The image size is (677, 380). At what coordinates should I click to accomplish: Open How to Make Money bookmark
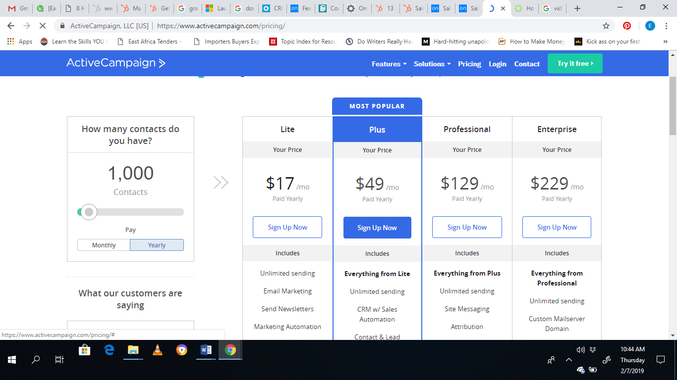[532, 42]
